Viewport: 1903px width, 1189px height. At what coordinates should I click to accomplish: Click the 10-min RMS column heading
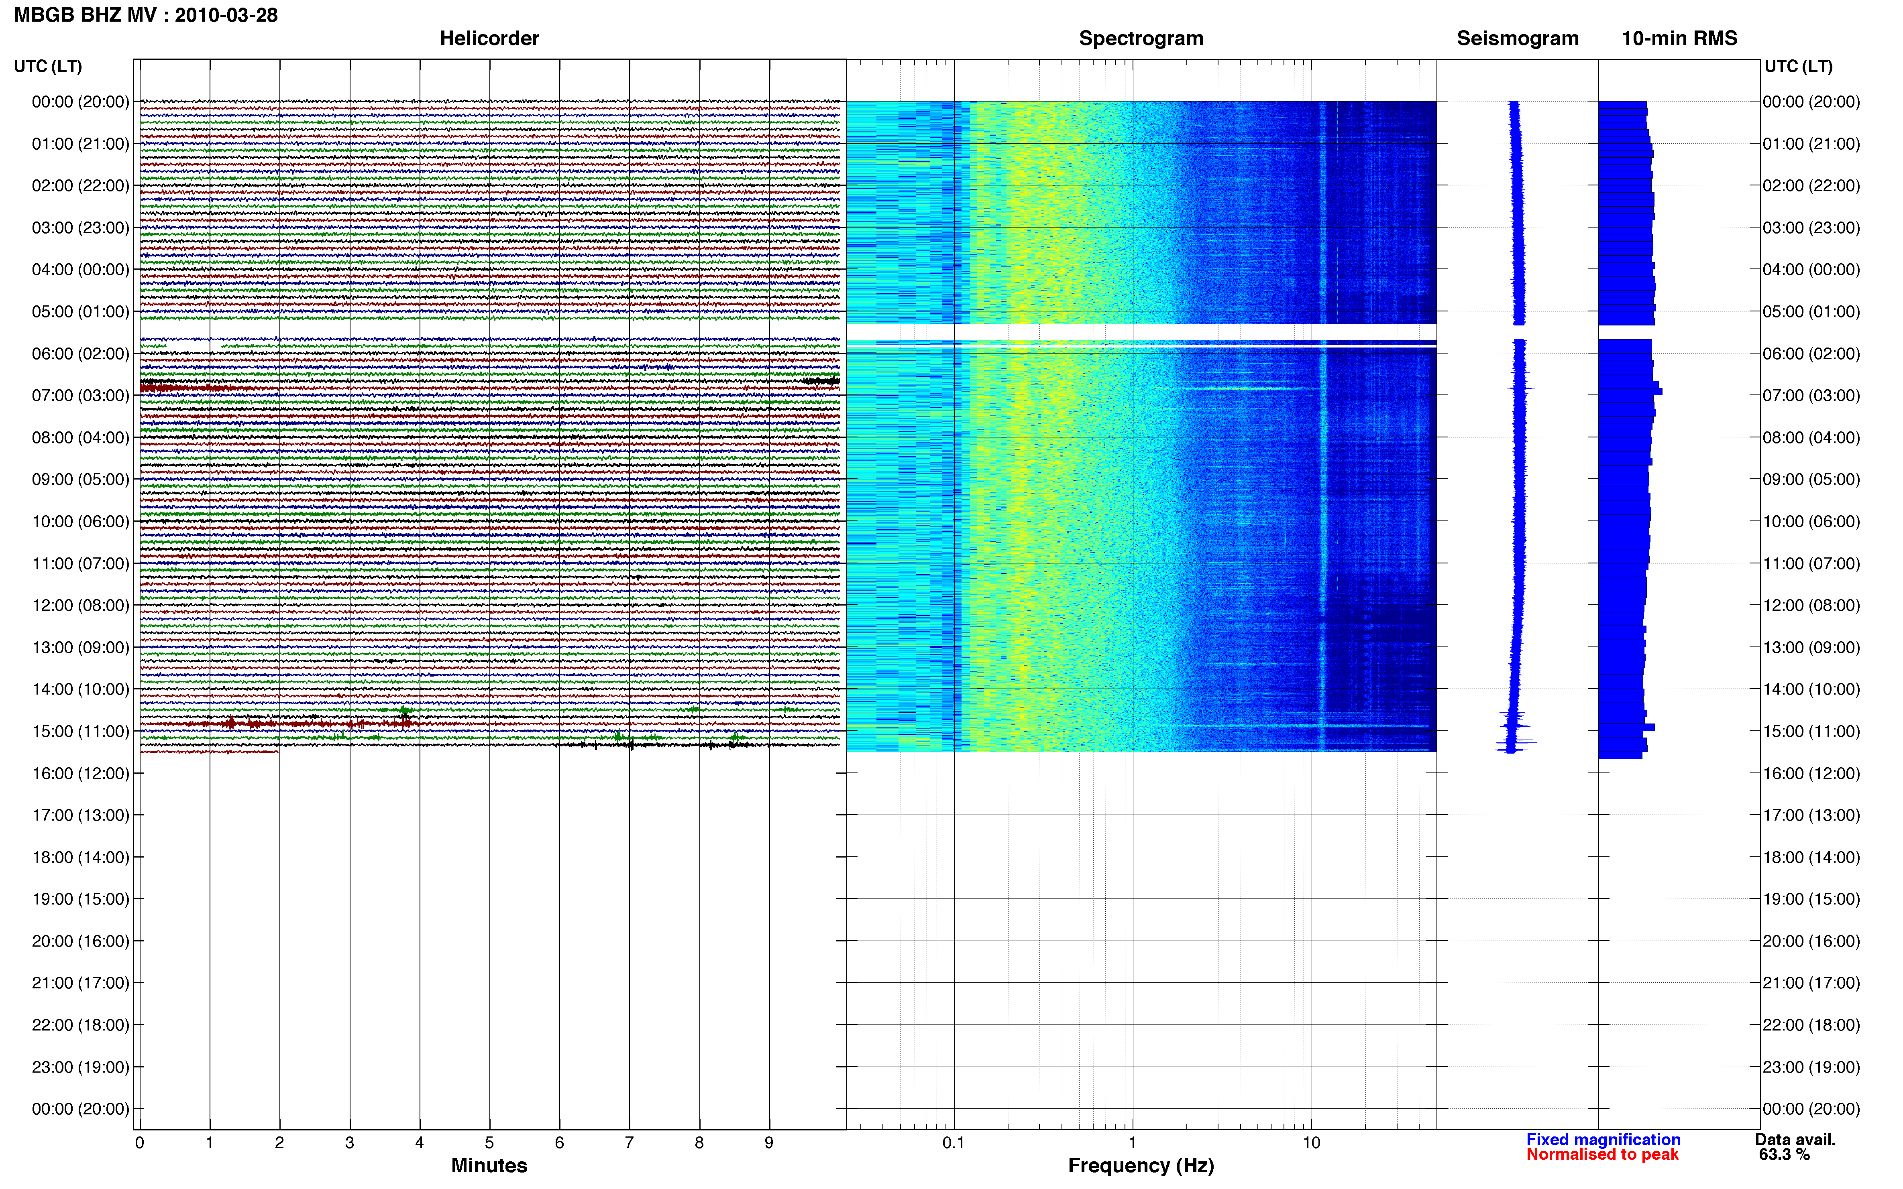1679,38
